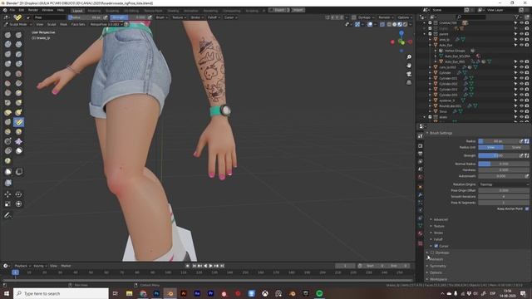Select the Move transform tool
The height and width of the screenshot is (299, 532).
click(x=7, y=194)
